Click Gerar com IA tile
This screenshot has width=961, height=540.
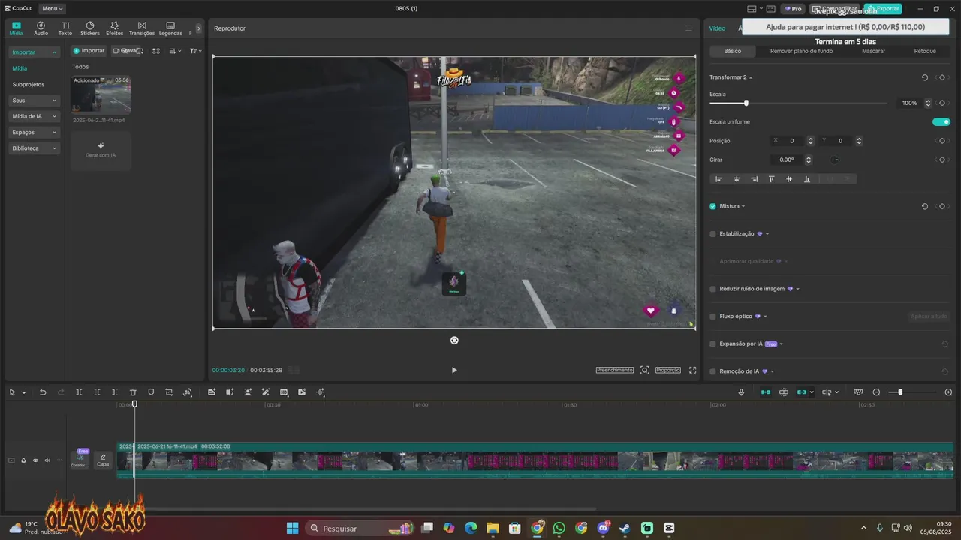(101, 150)
